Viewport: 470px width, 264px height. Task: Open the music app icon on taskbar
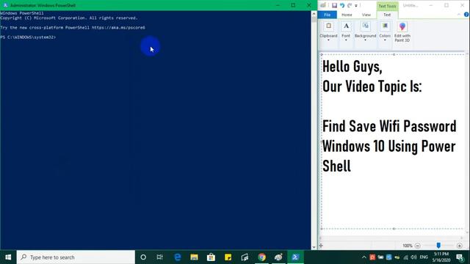[245, 257]
